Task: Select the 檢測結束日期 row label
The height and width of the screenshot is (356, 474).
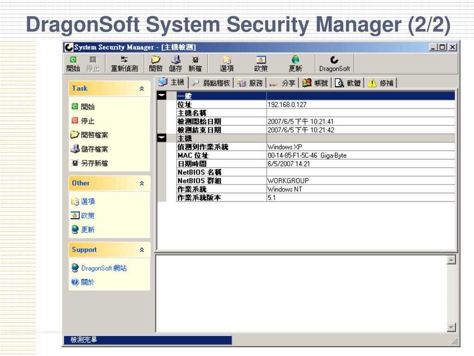Action: (199, 130)
